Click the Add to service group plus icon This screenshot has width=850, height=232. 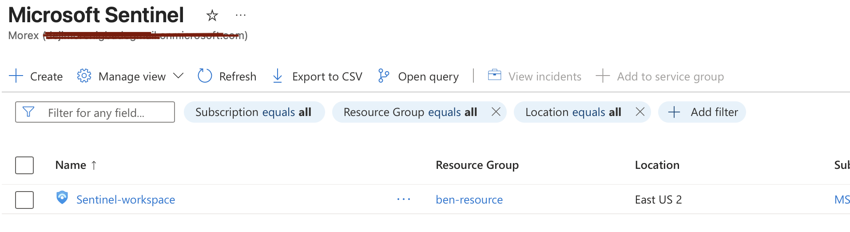pyautogui.click(x=603, y=76)
